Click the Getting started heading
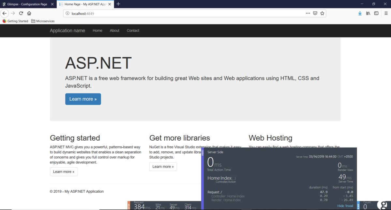This screenshot has height=210, width=391. point(75,138)
